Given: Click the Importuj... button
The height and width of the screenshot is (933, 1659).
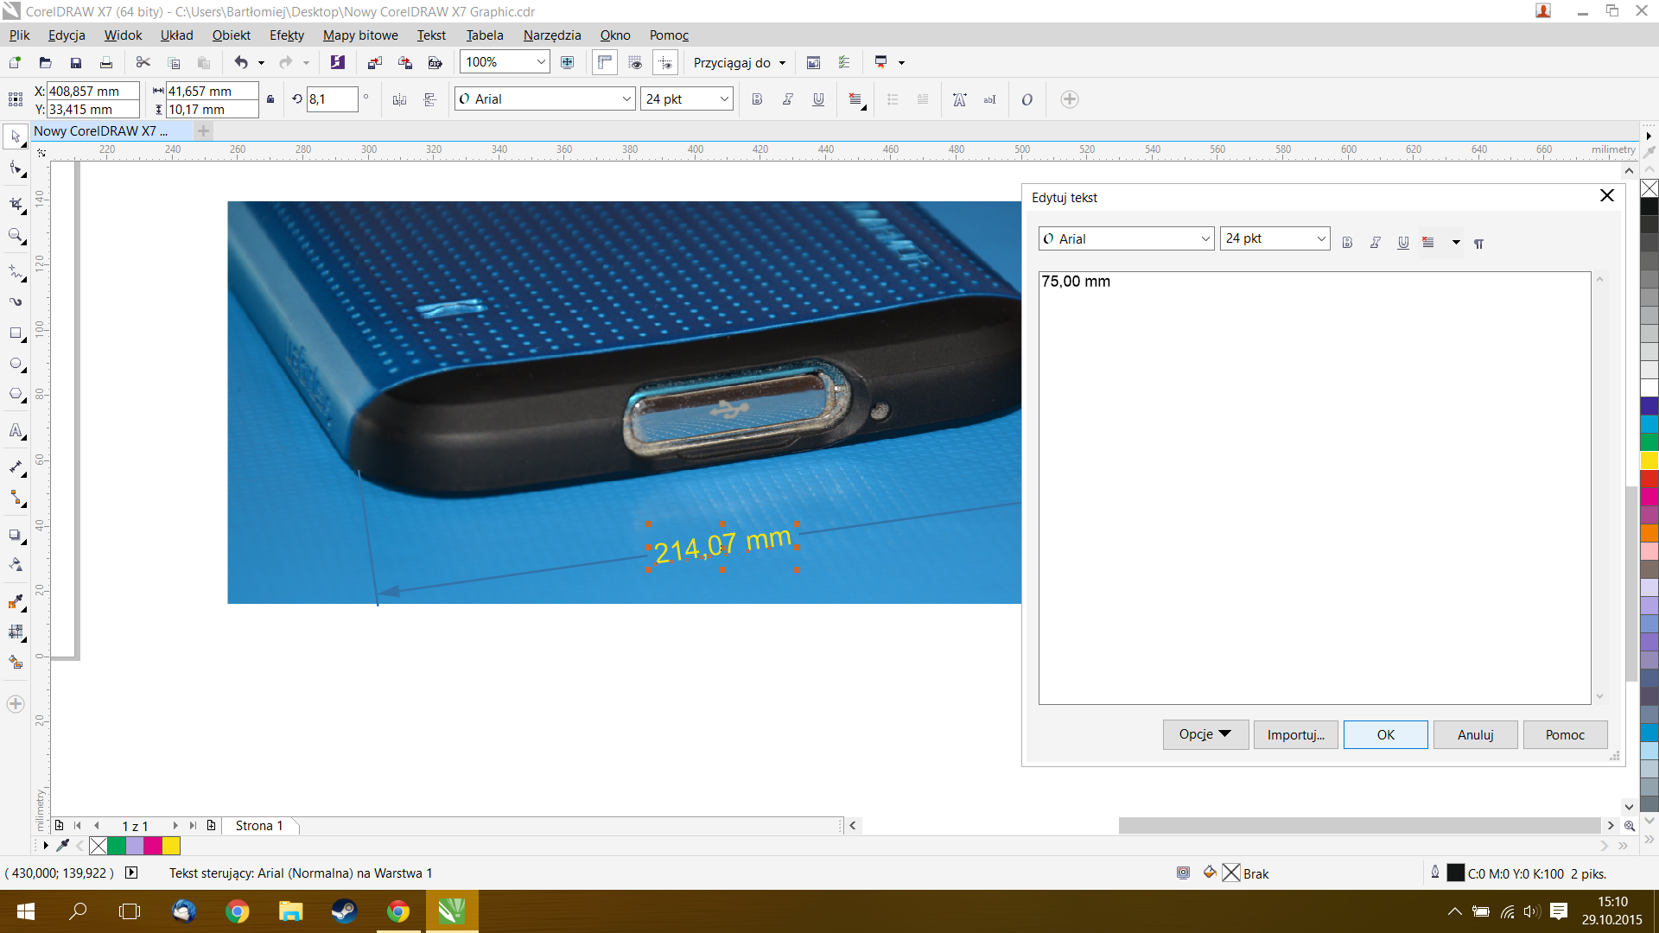Looking at the screenshot, I should tap(1295, 734).
